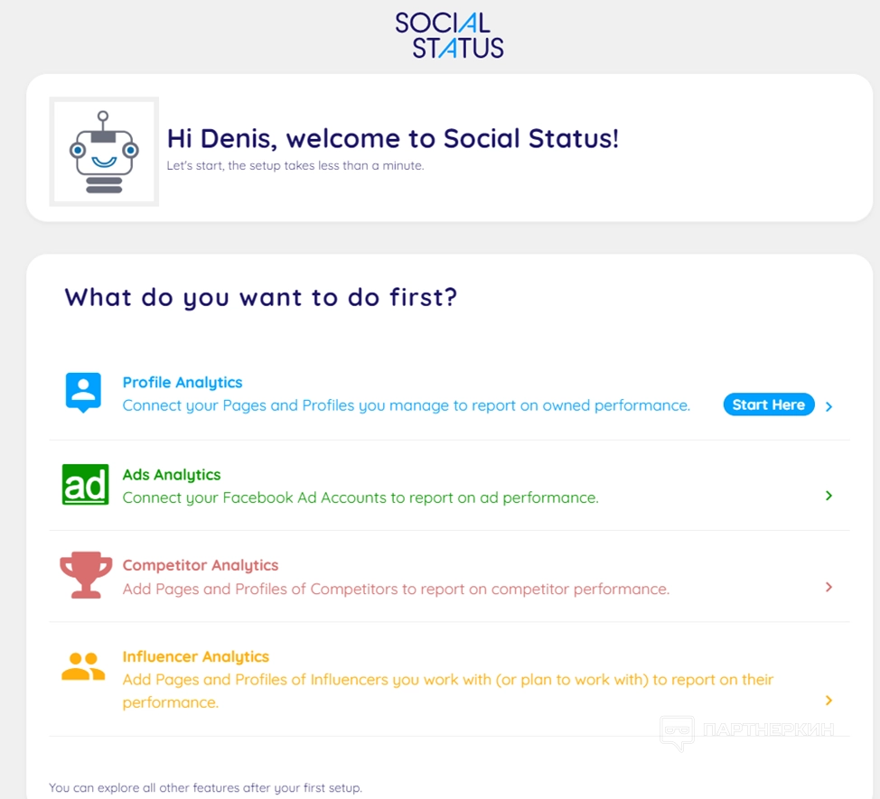Image resolution: width=880 pixels, height=799 pixels.
Task: Click the Profile Analytics person icon
Action: [83, 393]
